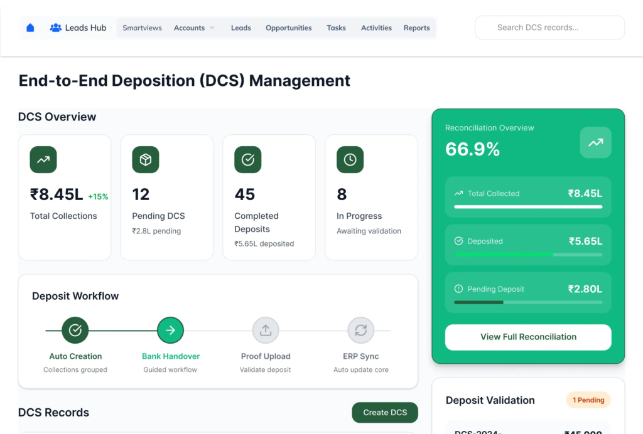Click the ERP Sync refresh step icon
Image resolution: width=643 pixels, height=434 pixels.
pos(360,330)
